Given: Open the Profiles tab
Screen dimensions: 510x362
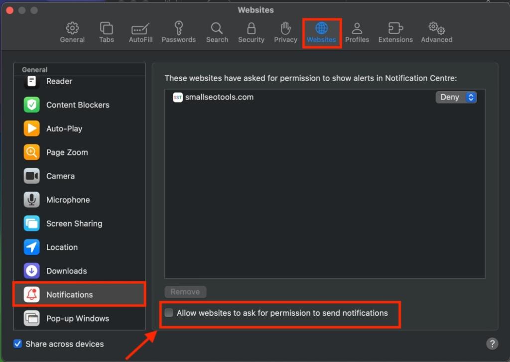Looking at the screenshot, I should coord(357,32).
